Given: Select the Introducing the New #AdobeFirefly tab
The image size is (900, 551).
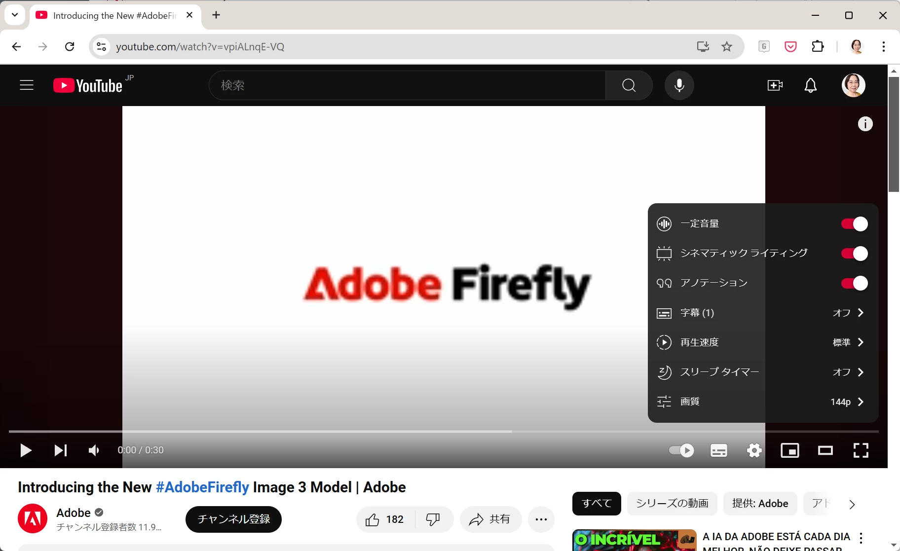Looking at the screenshot, I should point(114,16).
